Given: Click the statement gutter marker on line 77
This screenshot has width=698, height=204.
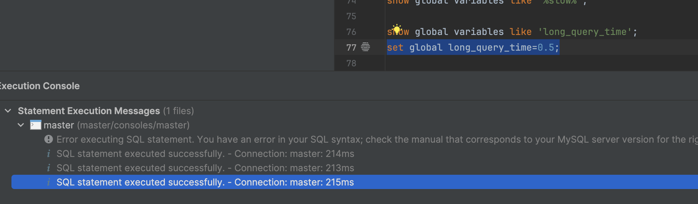Looking at the screenshot, I should click(365, 47).
